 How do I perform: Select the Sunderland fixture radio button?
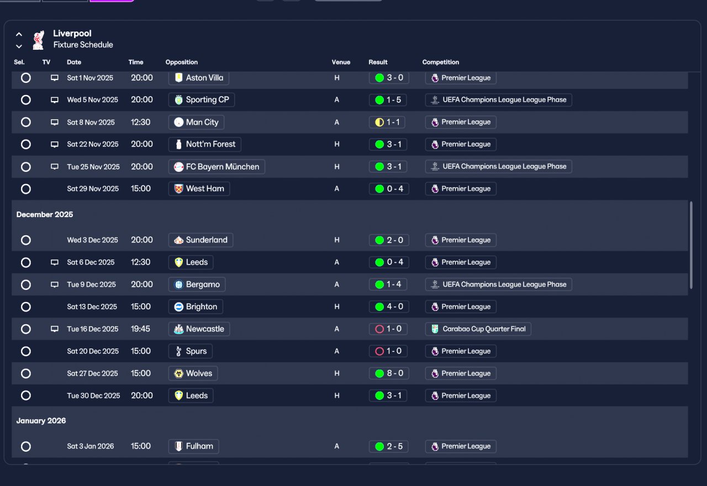(x=26, y=240)
